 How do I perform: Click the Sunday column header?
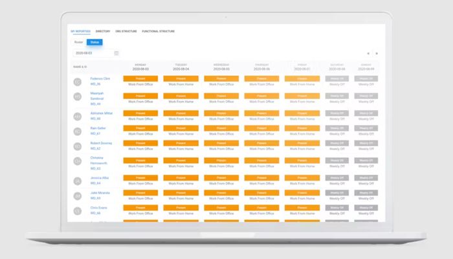[366, 67]
